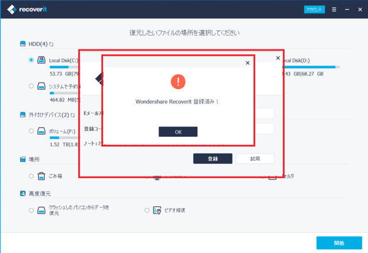Image resolution: width=368 pixels, height=253 pixels.
Task: Click Local Disk(D:) usage bar
Action: tap(311, 67)
